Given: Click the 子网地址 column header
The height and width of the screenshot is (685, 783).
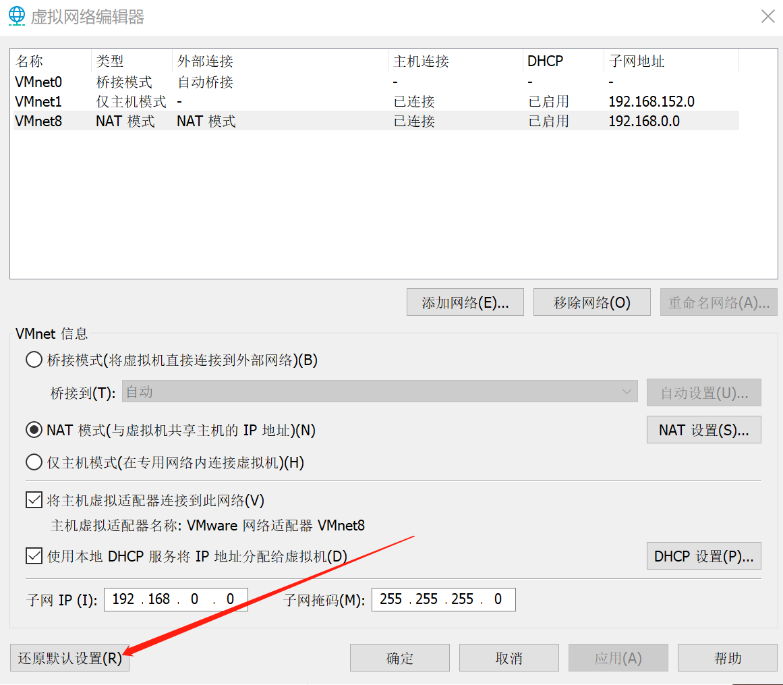Looking at the screenshot, I should pyautogui.click(x=671, y=61).
